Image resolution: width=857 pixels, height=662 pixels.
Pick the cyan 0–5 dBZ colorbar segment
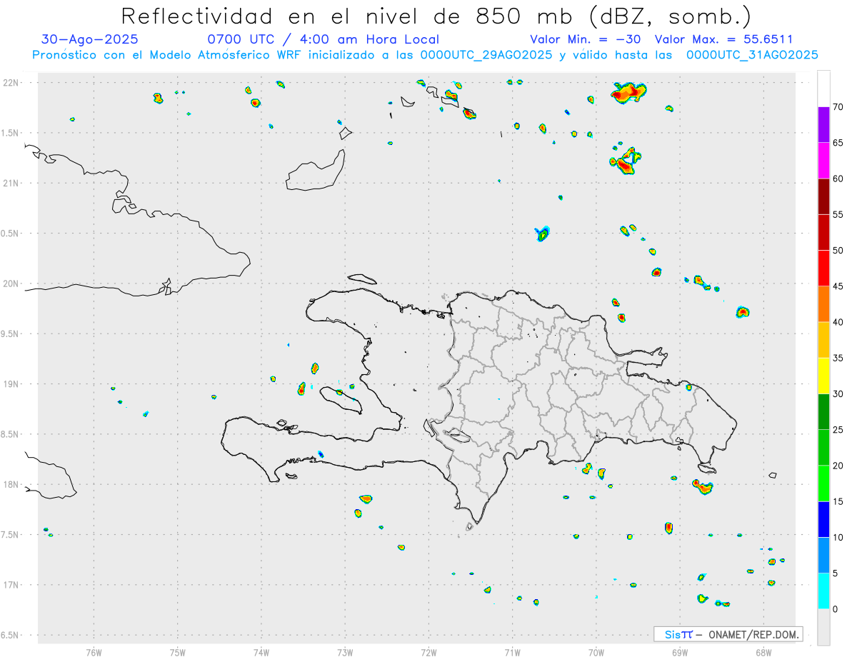tap(823, 591)
